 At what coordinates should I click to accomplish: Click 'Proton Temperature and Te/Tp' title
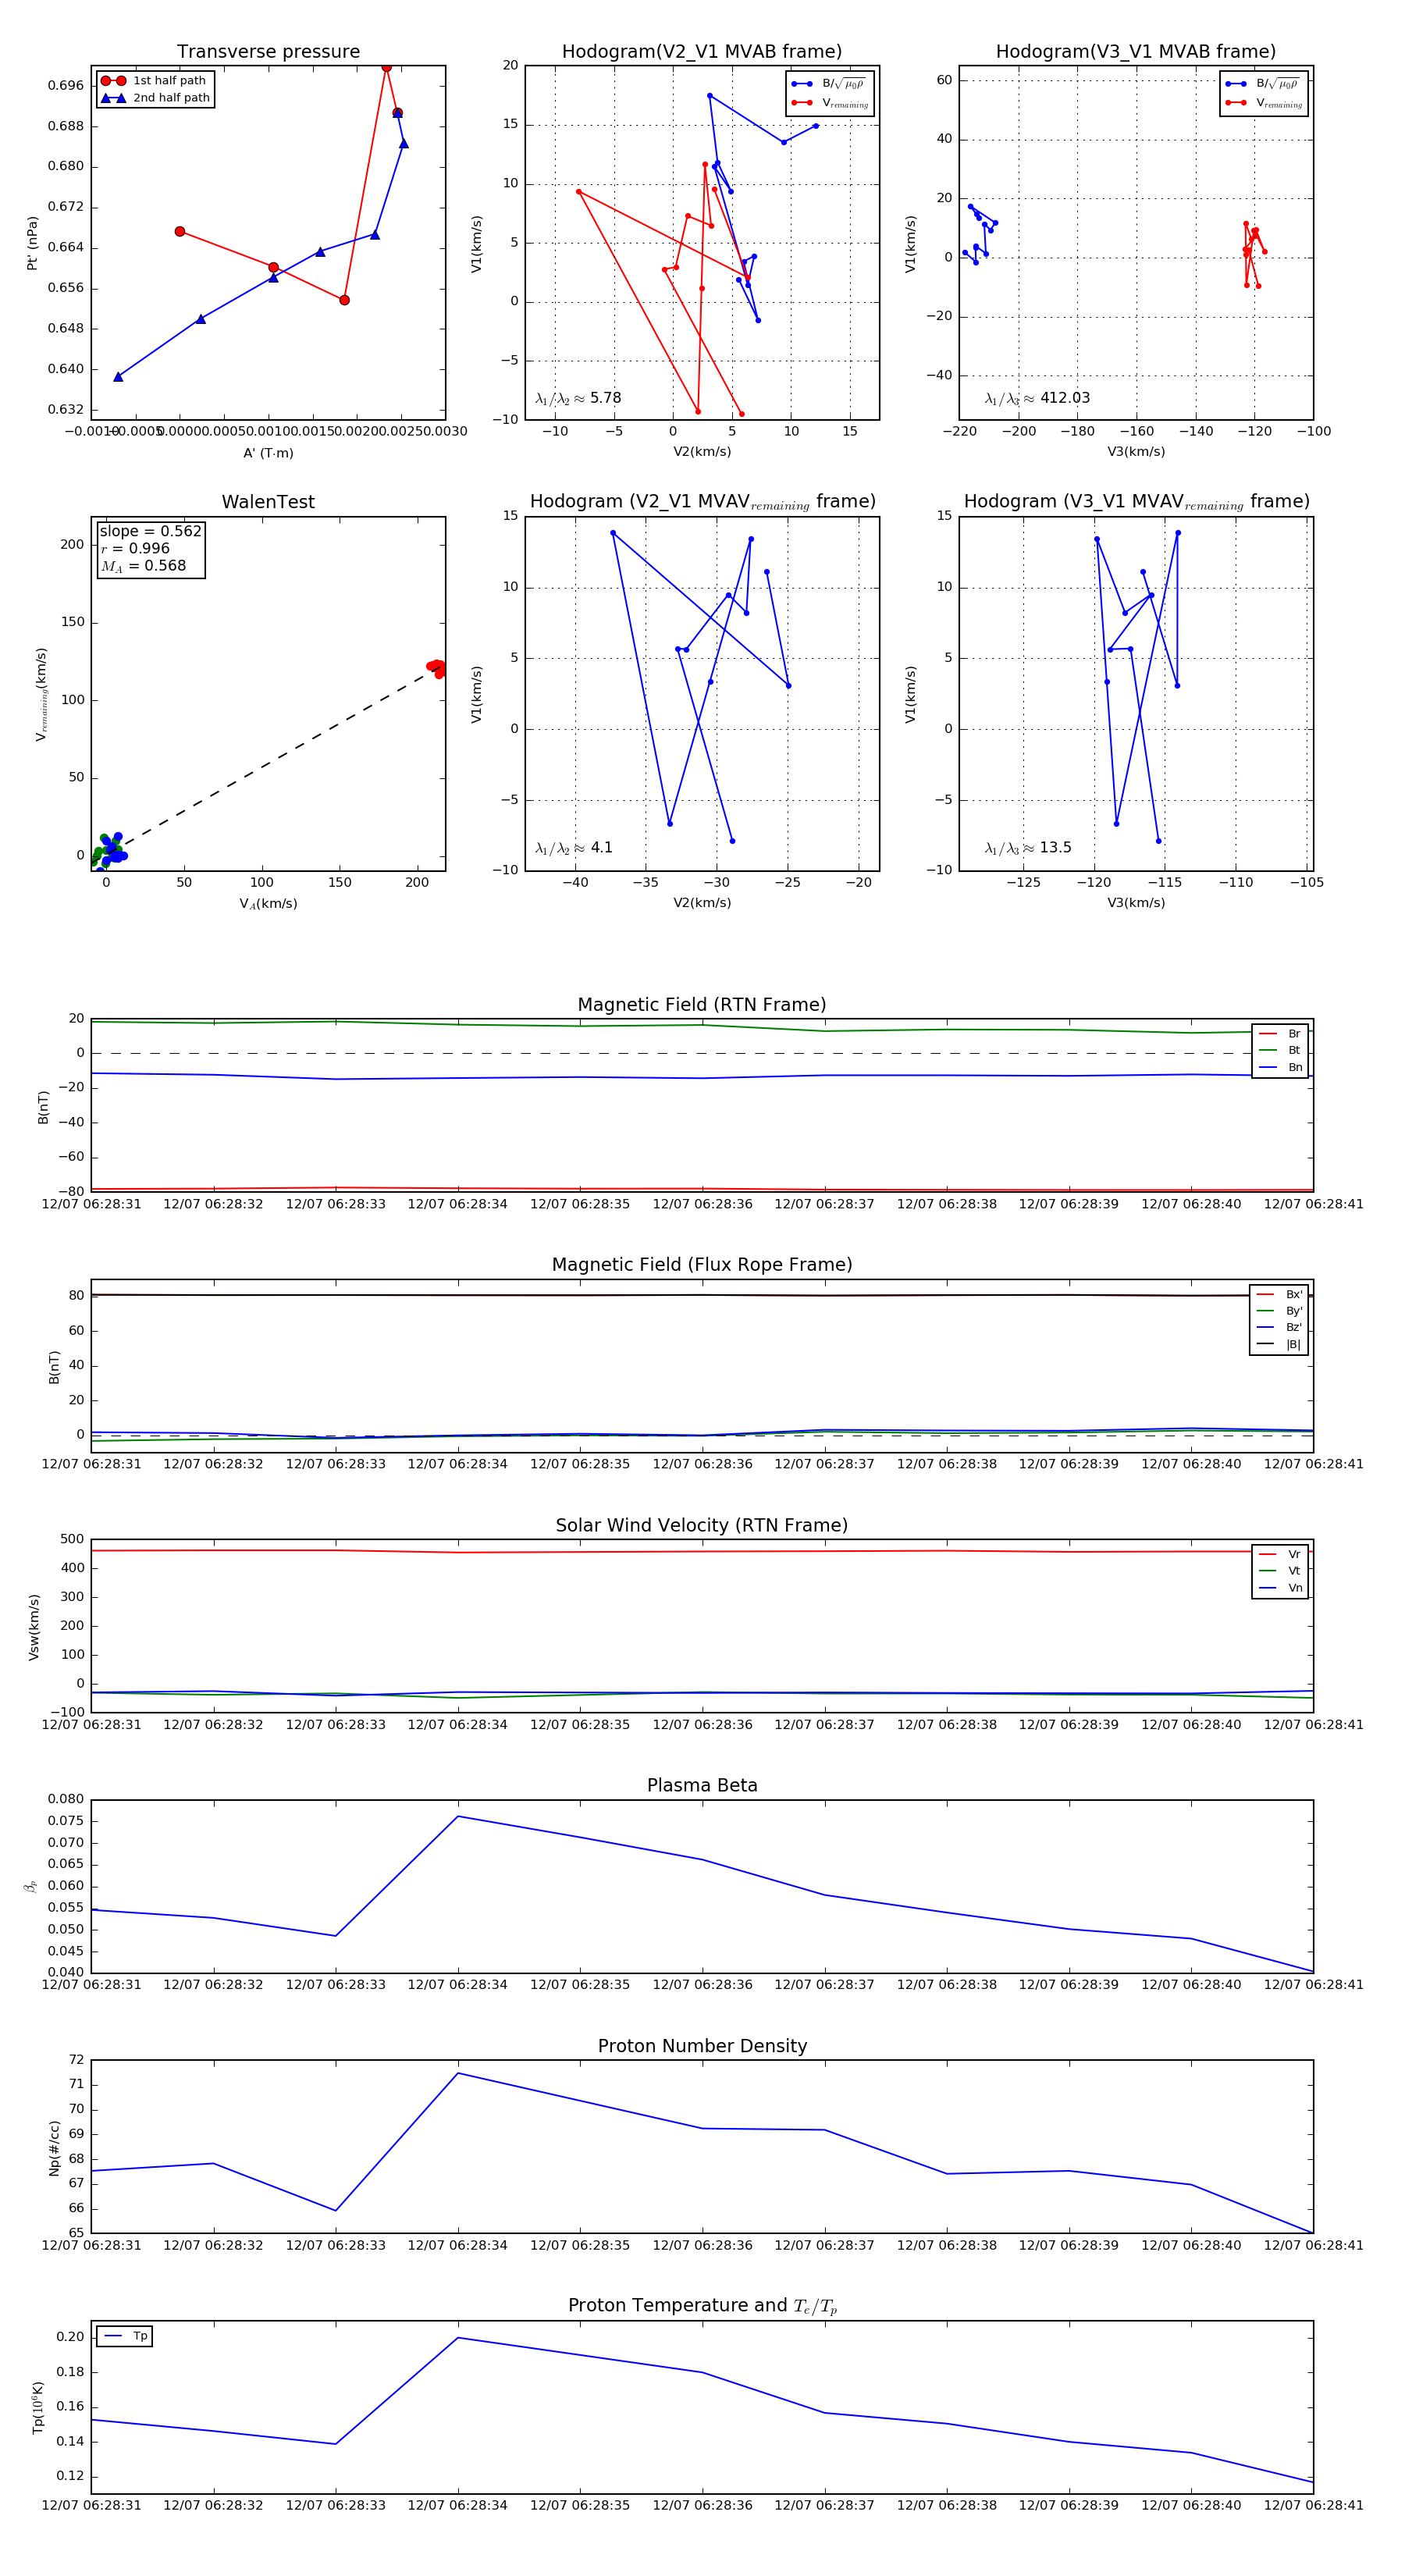pos(702,2306)
